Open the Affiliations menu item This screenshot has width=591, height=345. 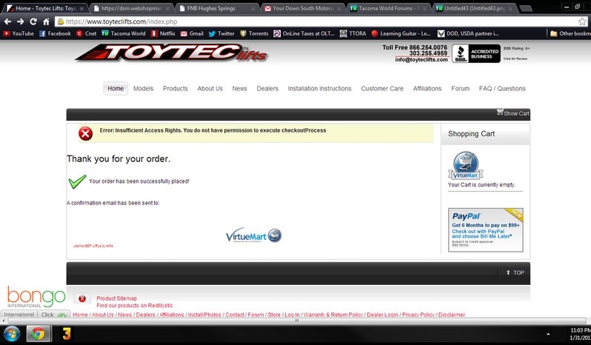[x=427, y=89]
